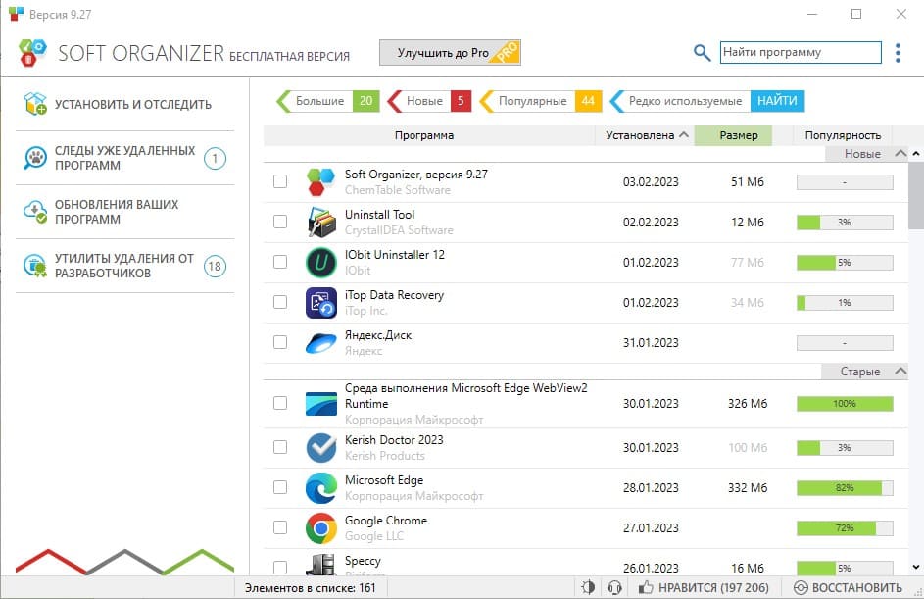Screen dimensions: 924x599
Task: Check the Edge WebView2 Runtime checkbox
Action: [x=280, y=403]
